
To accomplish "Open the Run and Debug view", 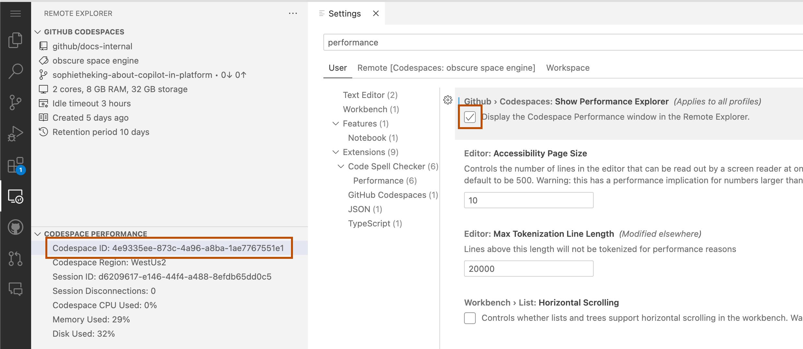I will (15, 132).
